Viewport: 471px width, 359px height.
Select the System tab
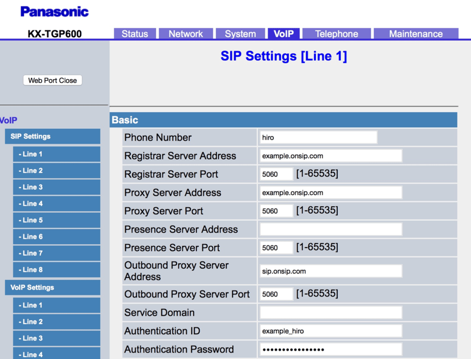pos(240,33)
